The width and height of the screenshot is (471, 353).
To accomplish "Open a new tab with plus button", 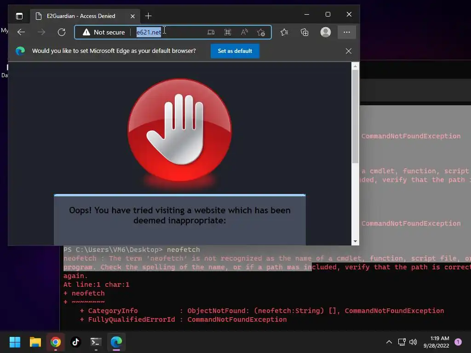I will (x=148, y=16).
